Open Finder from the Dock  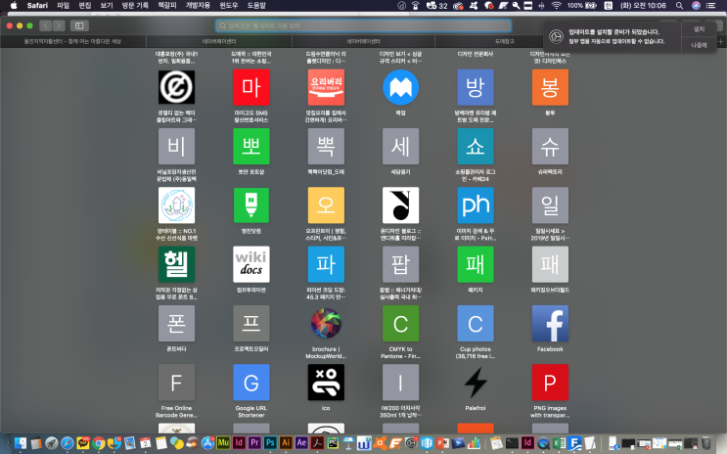coord(20,443)
